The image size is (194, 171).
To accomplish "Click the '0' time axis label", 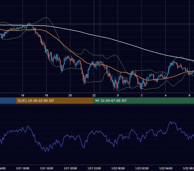I will [118, 95].
